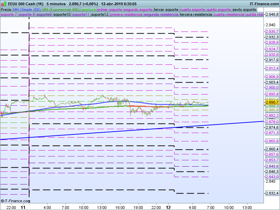Click the day 12 marker on time axis
Viewport: 280px width, 210px height.
pos(169,207)
